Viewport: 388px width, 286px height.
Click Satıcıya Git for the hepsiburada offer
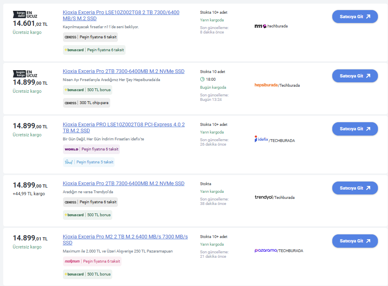click(355, 76)
